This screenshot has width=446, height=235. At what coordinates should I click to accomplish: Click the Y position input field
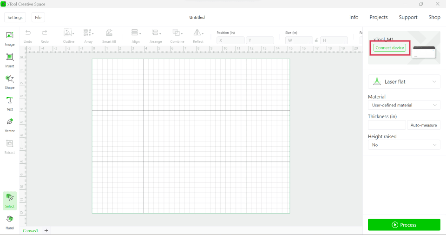[x=260, y=40]
